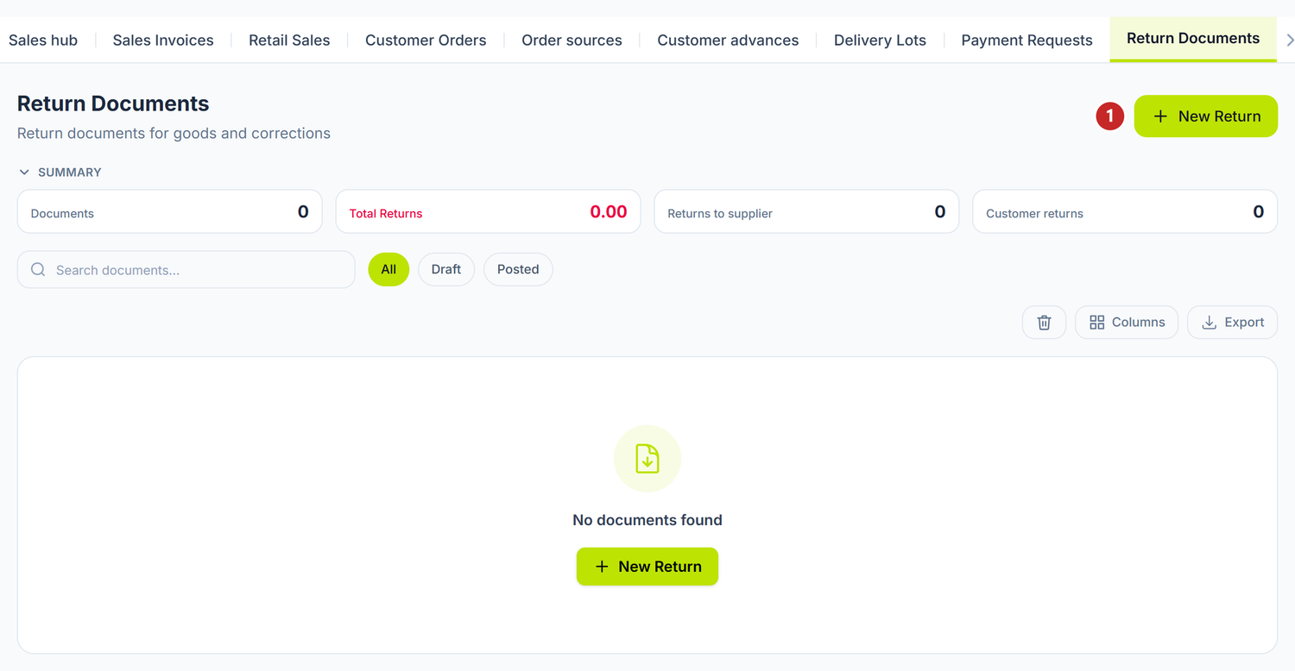
Task: Open the Customer advances tab
Action: click(728, 41)
